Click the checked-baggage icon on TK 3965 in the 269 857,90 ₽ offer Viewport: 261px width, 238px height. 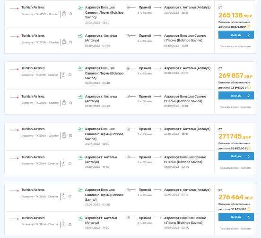pyautogui.click(x=63, y=74)
